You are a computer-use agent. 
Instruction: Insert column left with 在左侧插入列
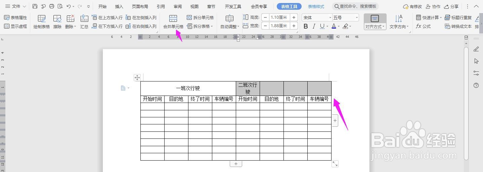tap(141, 17)
